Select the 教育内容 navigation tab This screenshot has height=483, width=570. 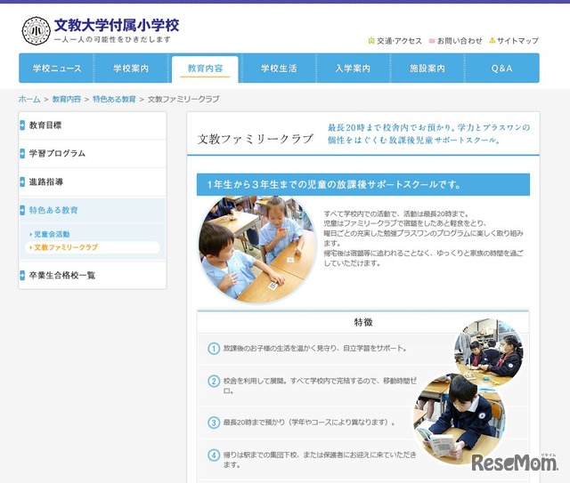click(x=205, y=69)
